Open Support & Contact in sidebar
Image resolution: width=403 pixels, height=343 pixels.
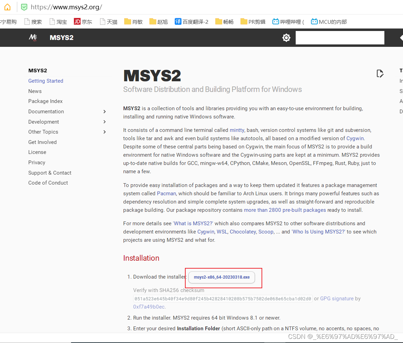click(x=50, y=173)
